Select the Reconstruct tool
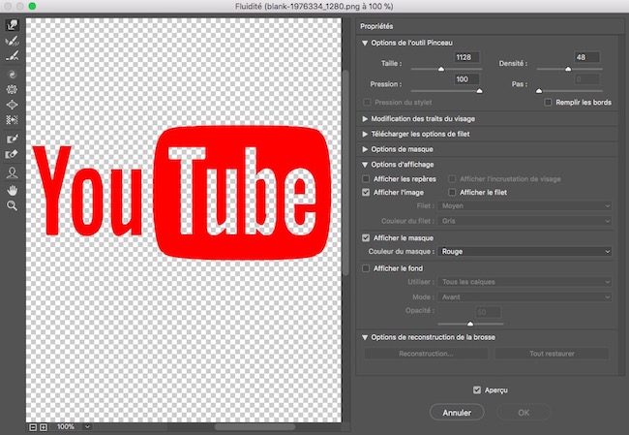Image resolution: width=629 pixels, height=435 pixels. 12,41
